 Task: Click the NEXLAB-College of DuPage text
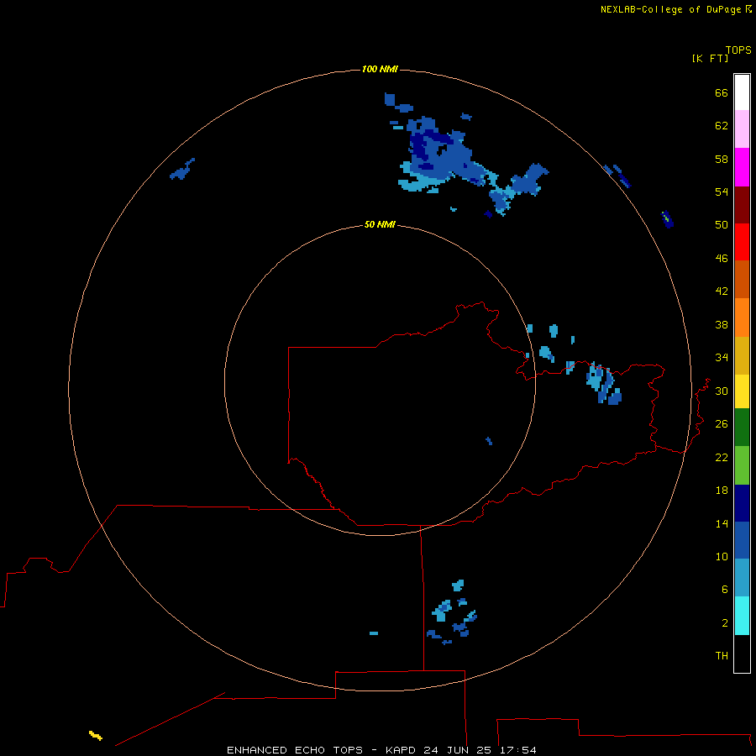pyautogui.click(x=670, y=9)
